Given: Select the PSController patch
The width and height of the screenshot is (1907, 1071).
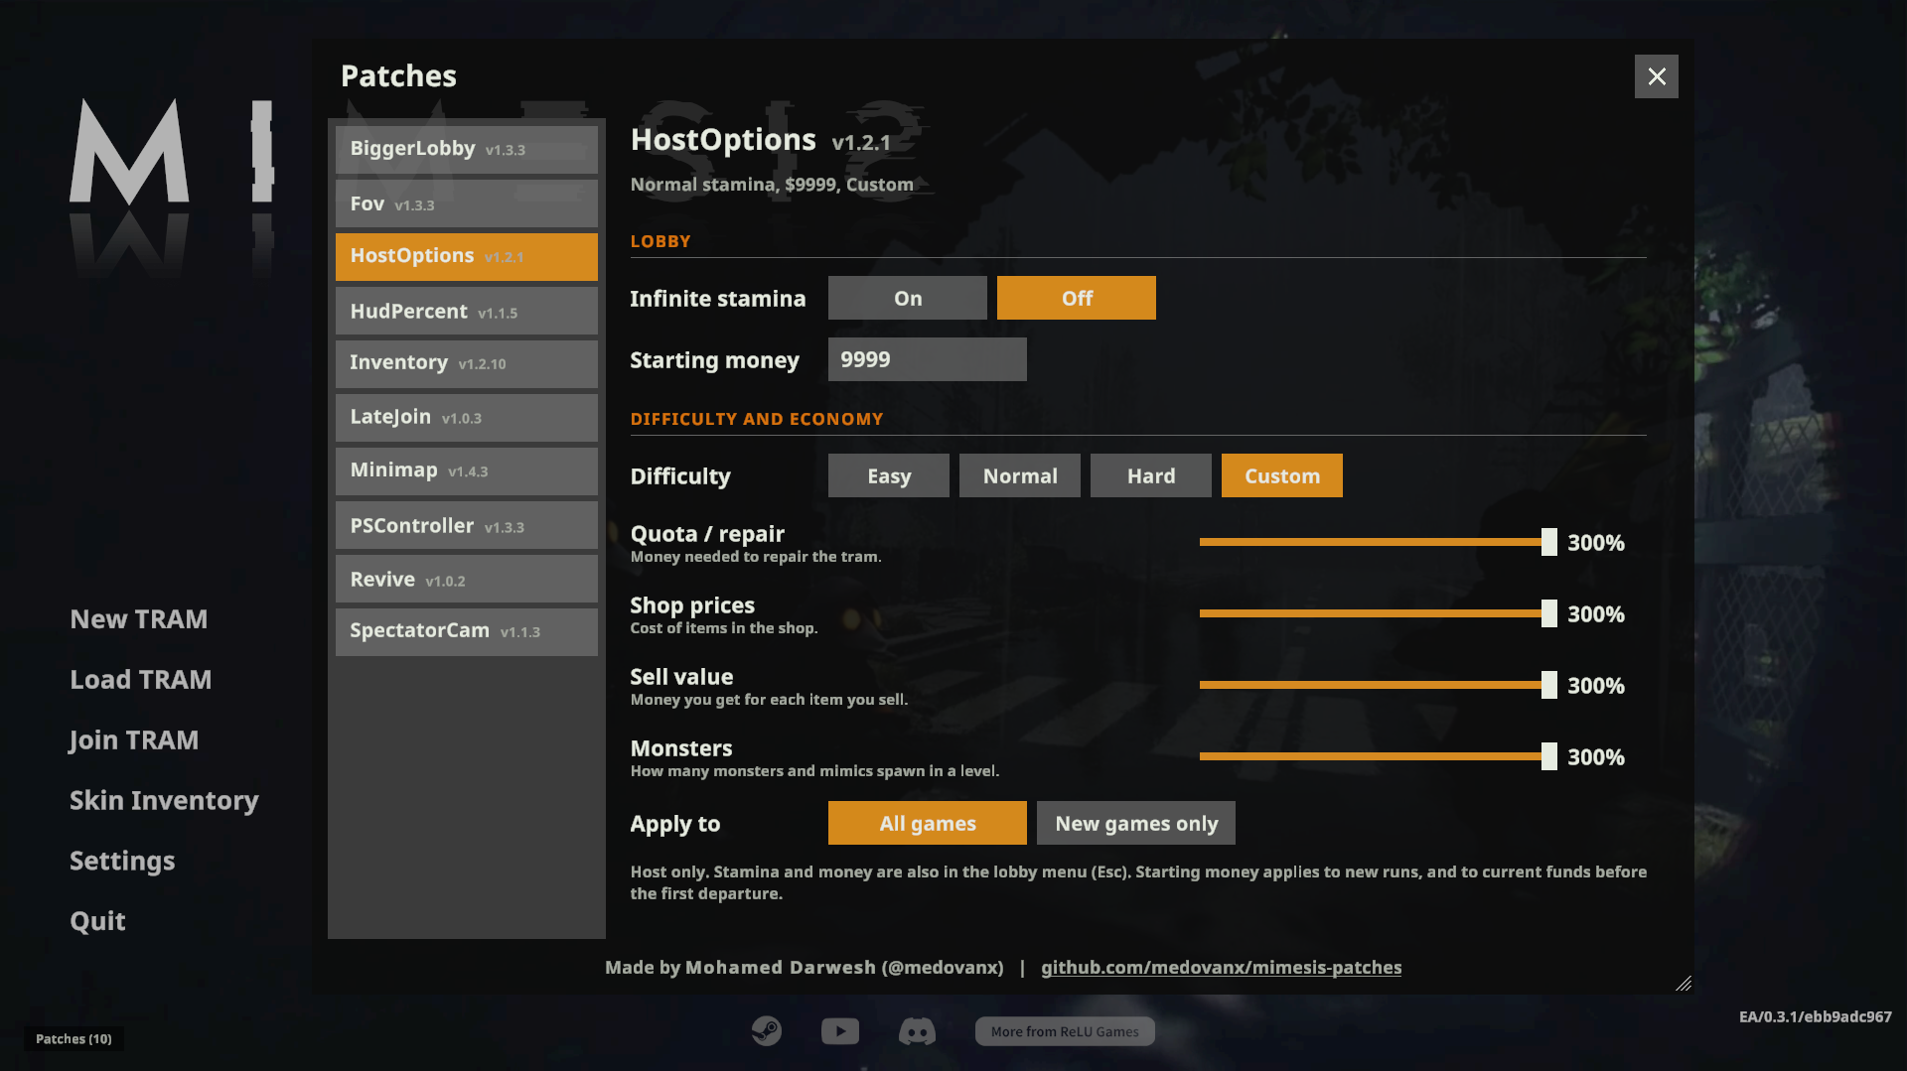Looking at the screenshot, I should pos(466,525).
